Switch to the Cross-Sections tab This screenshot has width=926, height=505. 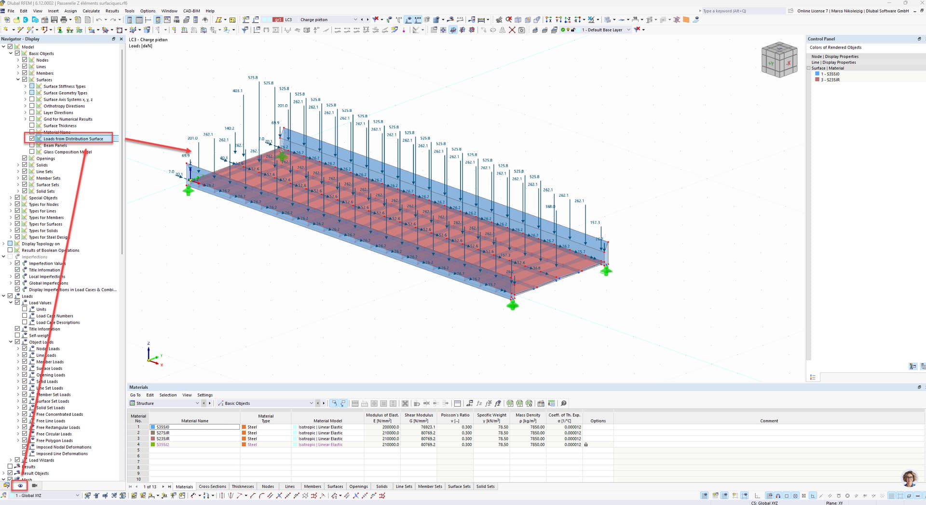tap(212, 487)
